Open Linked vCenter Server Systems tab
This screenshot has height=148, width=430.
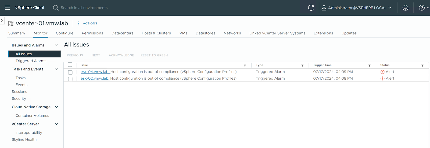point(277,33)
